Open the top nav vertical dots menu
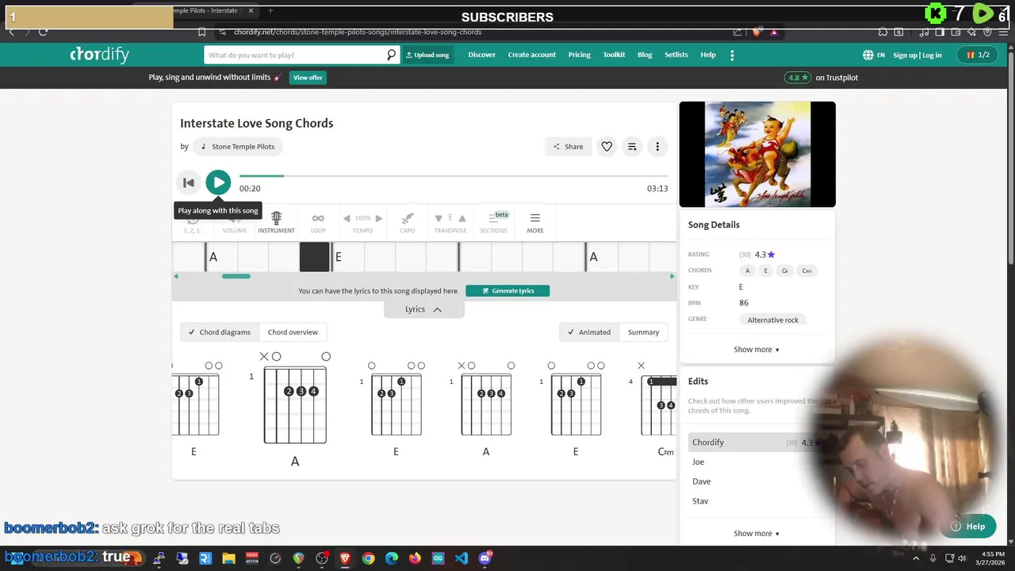This screenshot has height=571, width=1015. click(x=732, y=55)
